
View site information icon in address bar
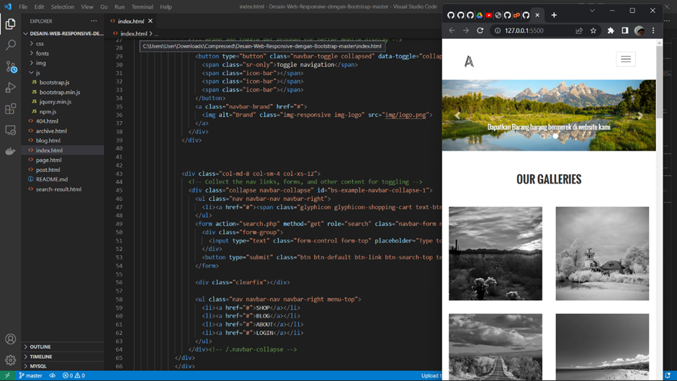(x=498, y=31)
